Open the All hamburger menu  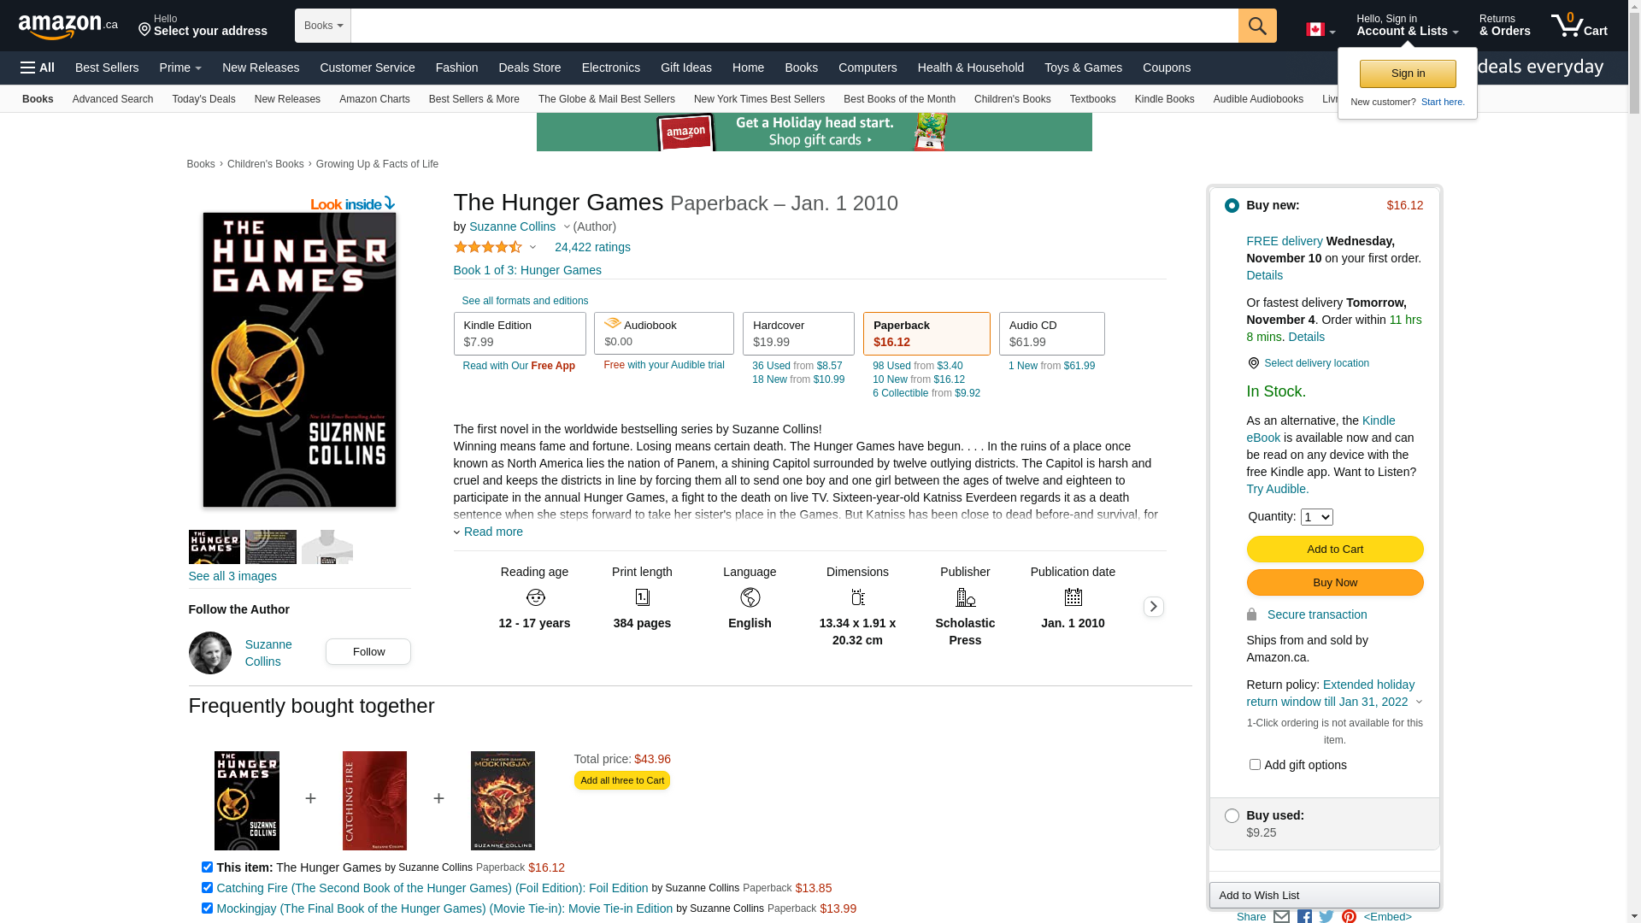coord(38,68)
